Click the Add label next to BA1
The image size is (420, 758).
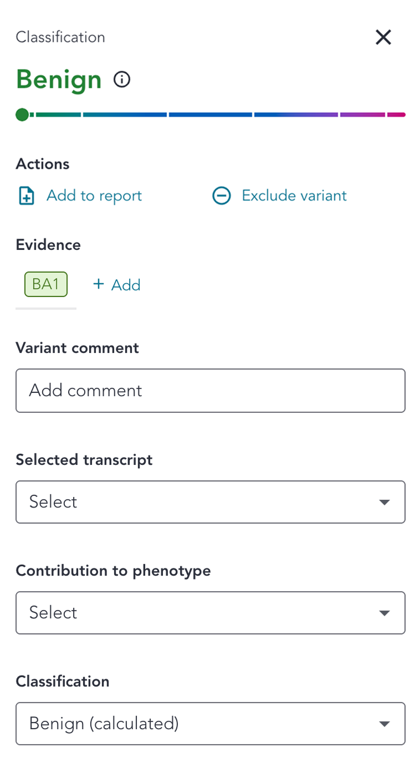point(126,285)
